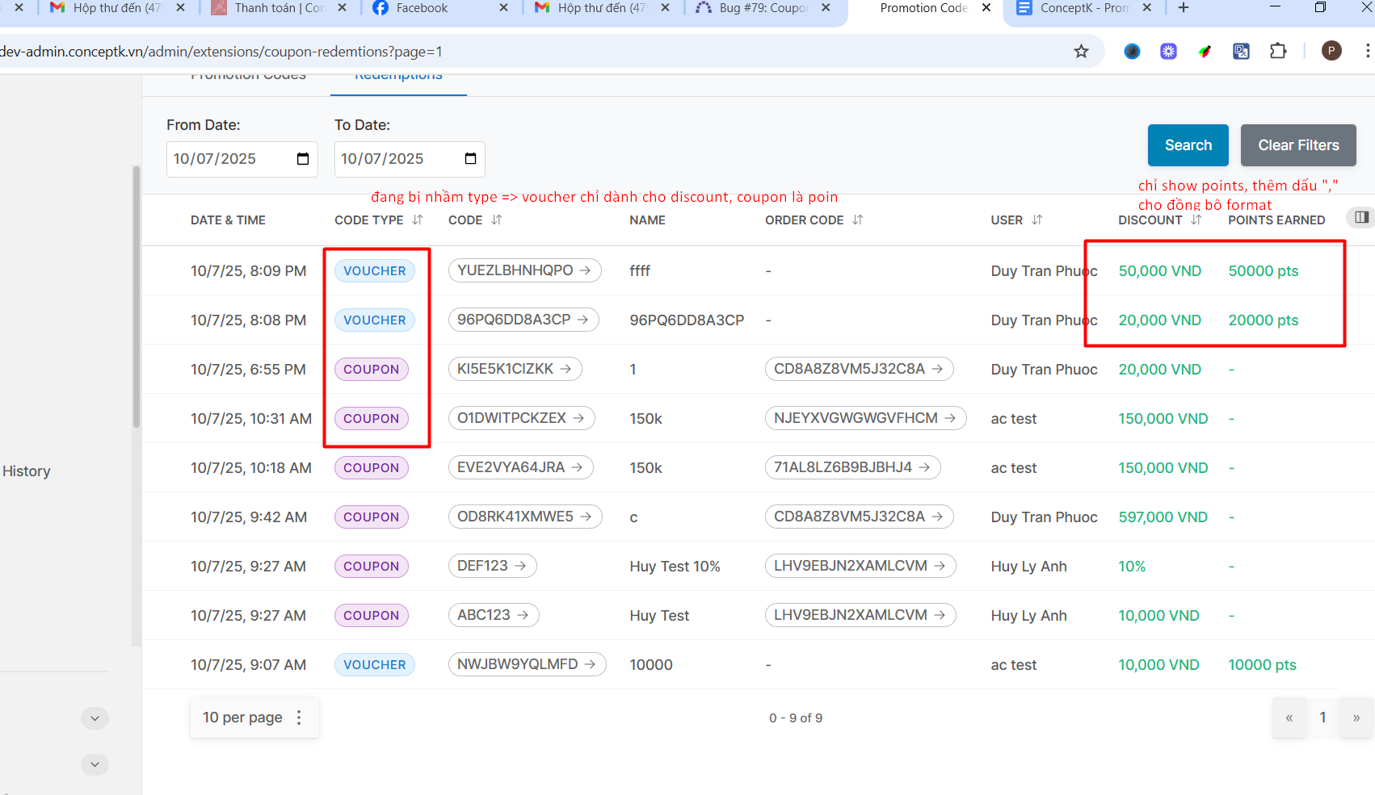Sort table by Order Code column
The width and height of the screenshot is (1375, 795).
coord(857,220)
